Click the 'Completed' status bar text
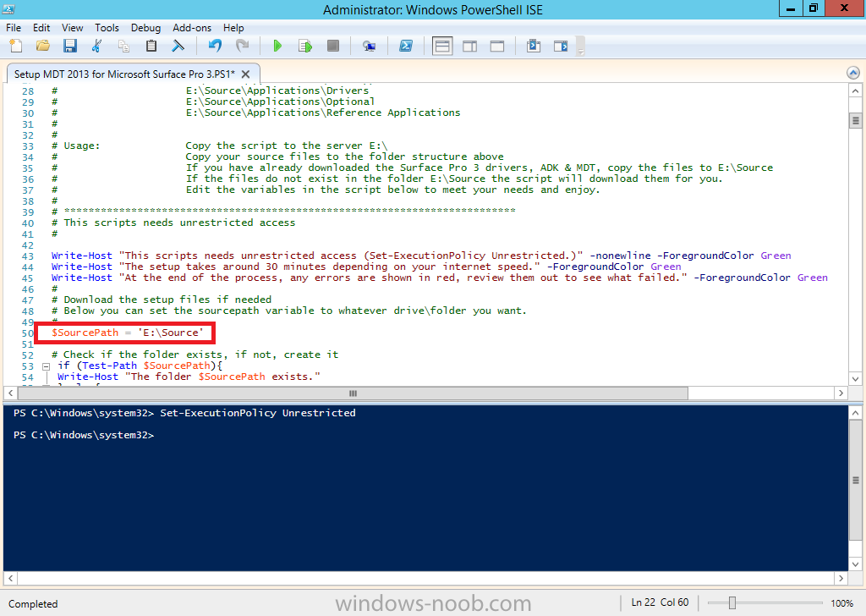This screenshot has width=866, height=616. pos(33,604)
